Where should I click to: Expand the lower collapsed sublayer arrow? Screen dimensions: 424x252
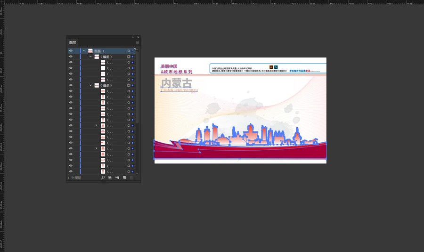click(x=96, y=149)
